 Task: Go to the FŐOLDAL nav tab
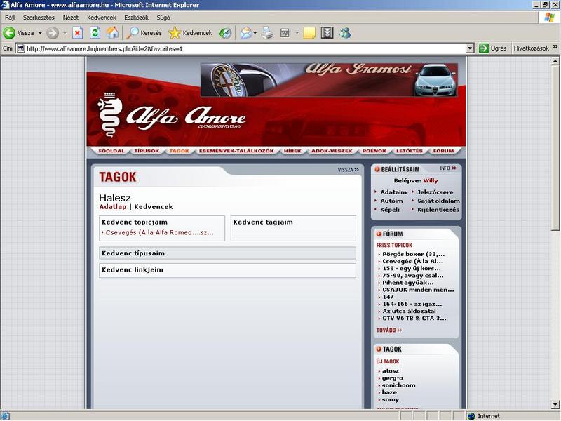(111, 151)
